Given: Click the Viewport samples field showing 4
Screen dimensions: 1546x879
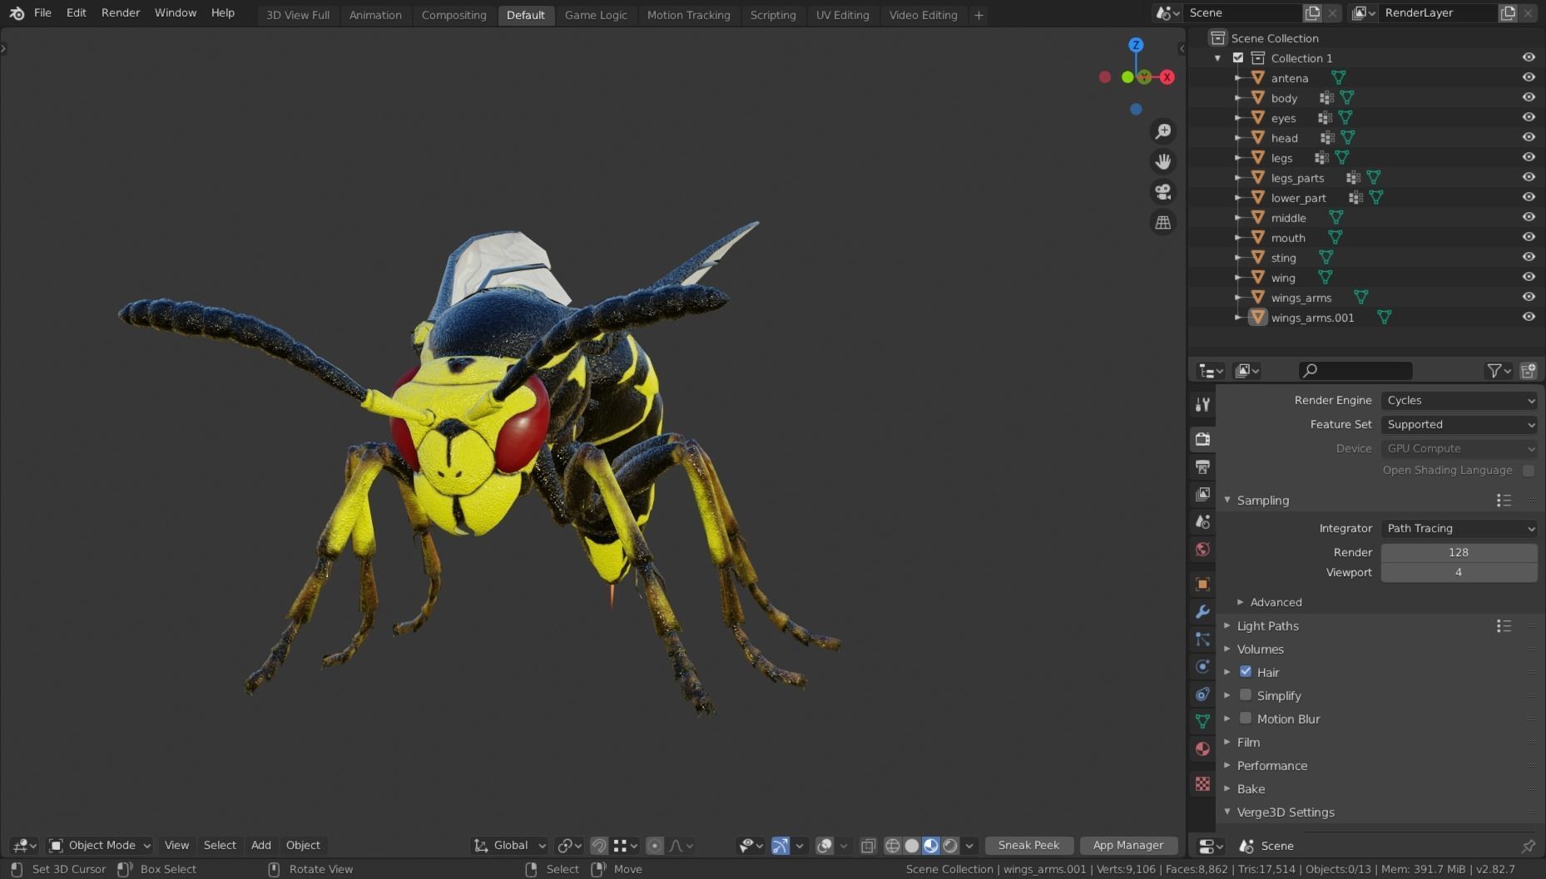Looking at the screenshot, I should click(x=1459, y=572).
